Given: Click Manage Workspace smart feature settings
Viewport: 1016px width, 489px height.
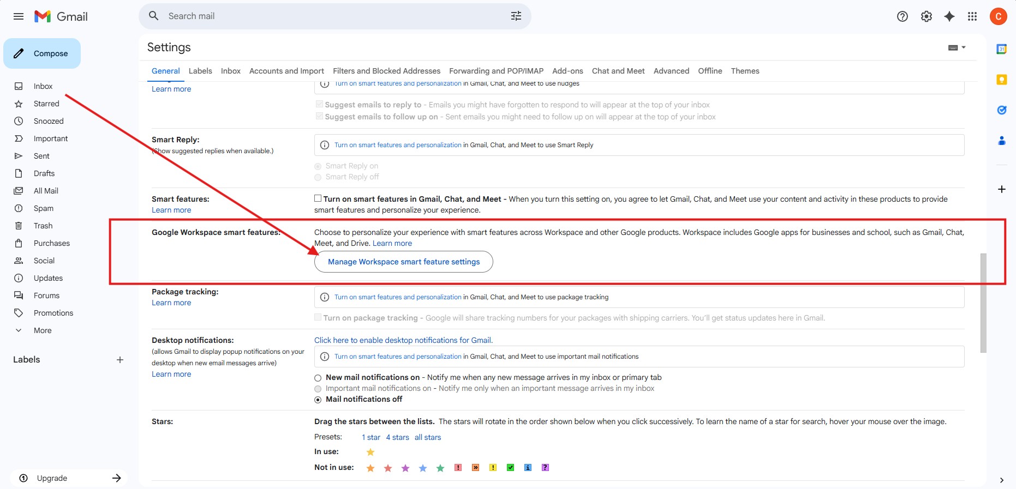Looking at the screenshot, I should 403,262.
